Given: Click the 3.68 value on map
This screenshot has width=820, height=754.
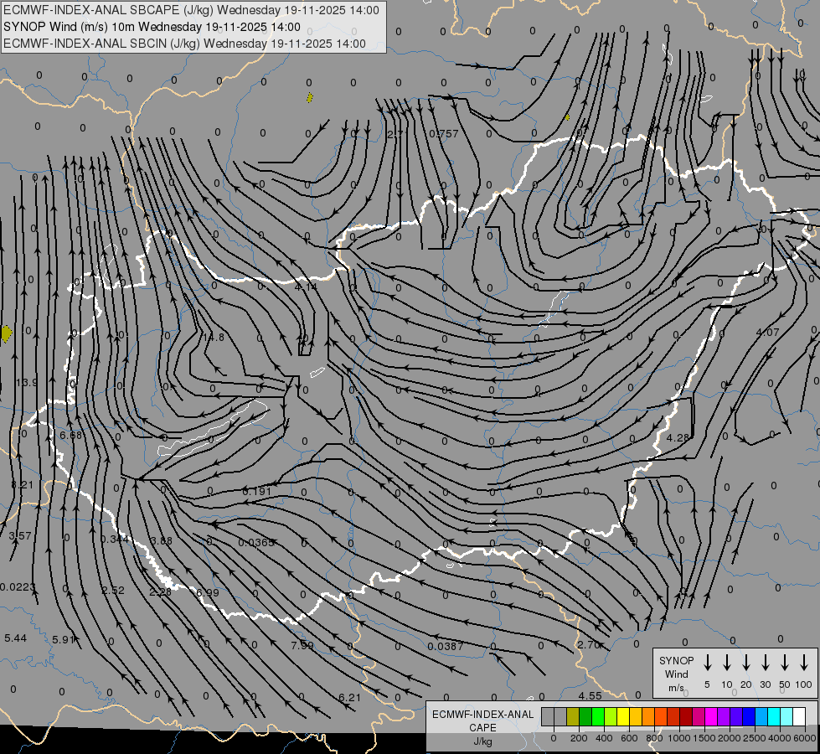Looking at the screenshot, I should point(161,541).
